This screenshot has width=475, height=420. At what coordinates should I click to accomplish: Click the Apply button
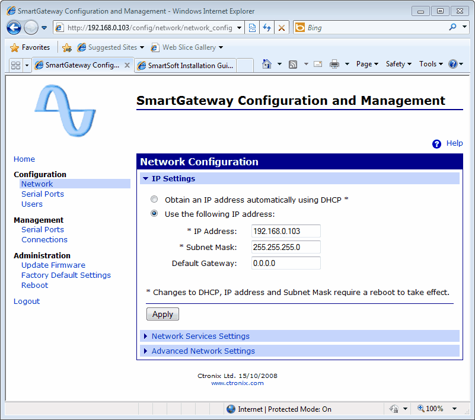coord(162,314)
